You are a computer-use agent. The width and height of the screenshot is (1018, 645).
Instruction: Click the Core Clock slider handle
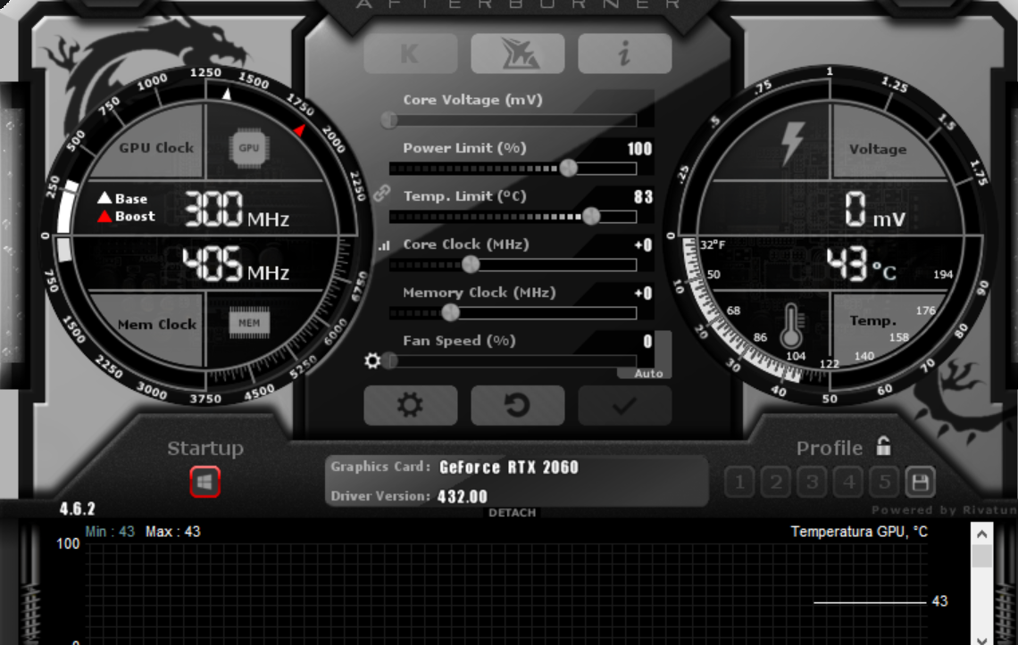(x=471, y=264)
